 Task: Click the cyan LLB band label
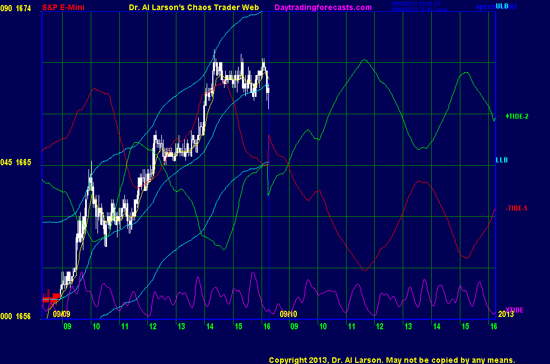(501, 160)
